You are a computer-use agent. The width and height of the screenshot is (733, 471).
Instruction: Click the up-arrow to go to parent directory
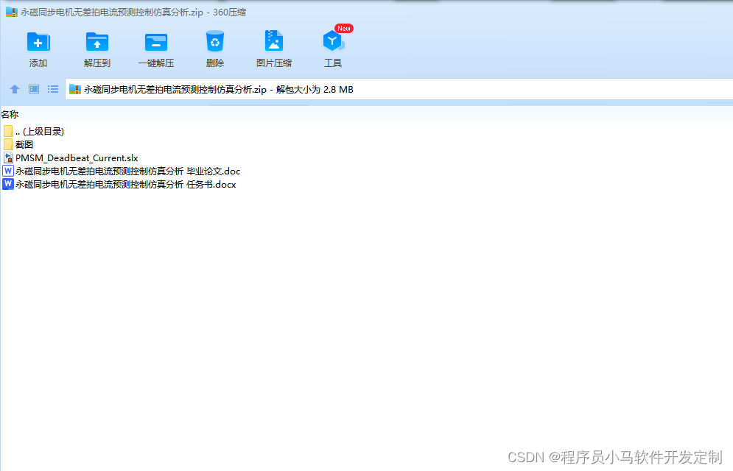pyautogui.click(x=14, y=88)
